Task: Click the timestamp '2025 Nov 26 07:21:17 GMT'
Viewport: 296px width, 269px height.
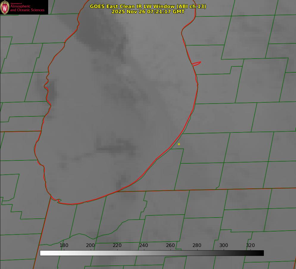Action: pos(148,12)
